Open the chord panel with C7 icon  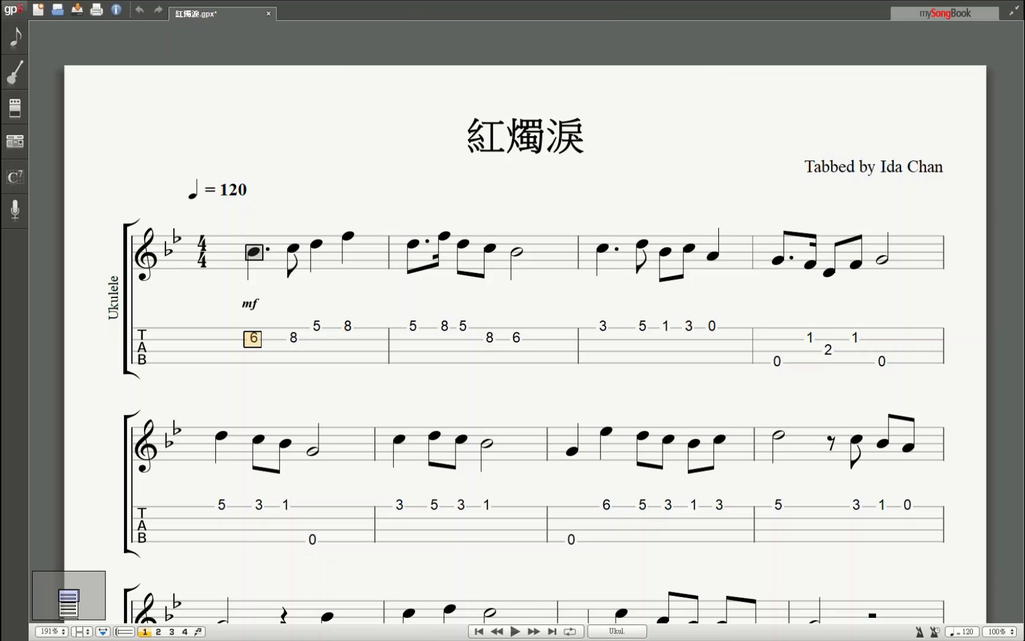pos(15,176)
